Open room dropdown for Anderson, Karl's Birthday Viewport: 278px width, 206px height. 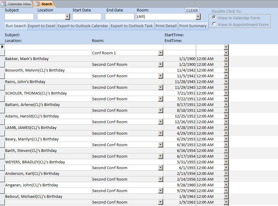pyautogui.click(x=160, y=179)
